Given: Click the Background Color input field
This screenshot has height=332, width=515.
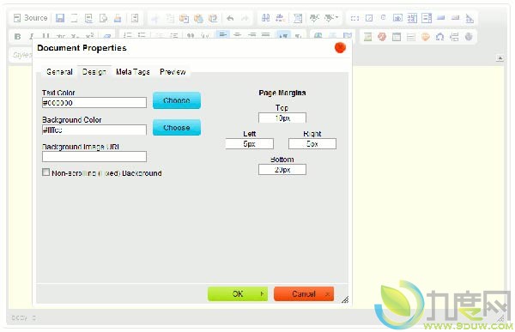Looking at the screenshot, I should tap(94, 130).
